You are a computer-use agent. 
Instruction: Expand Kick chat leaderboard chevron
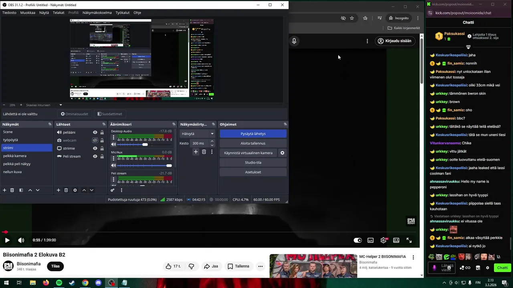468,47
